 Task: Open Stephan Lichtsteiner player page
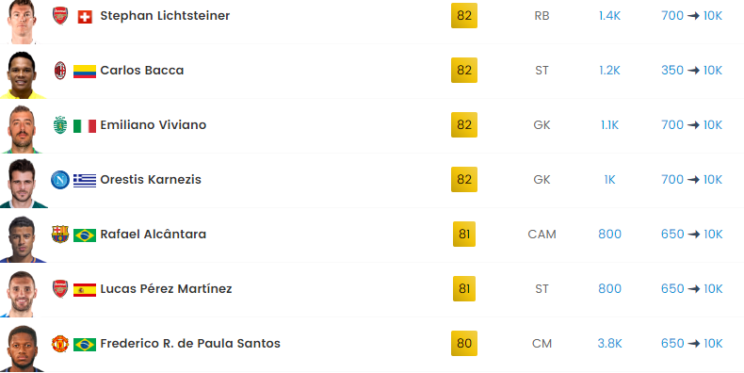tap(165, 16)
